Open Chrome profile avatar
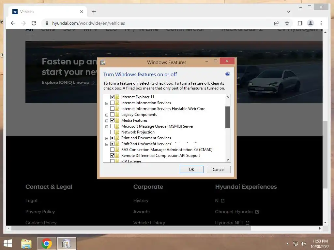Viewport: 334px width, 250px height. [311, 23]
